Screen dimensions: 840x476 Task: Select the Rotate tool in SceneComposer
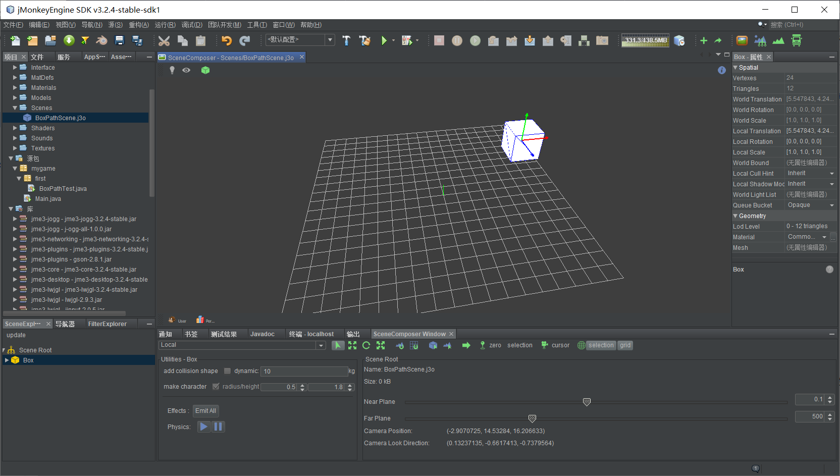366,345
